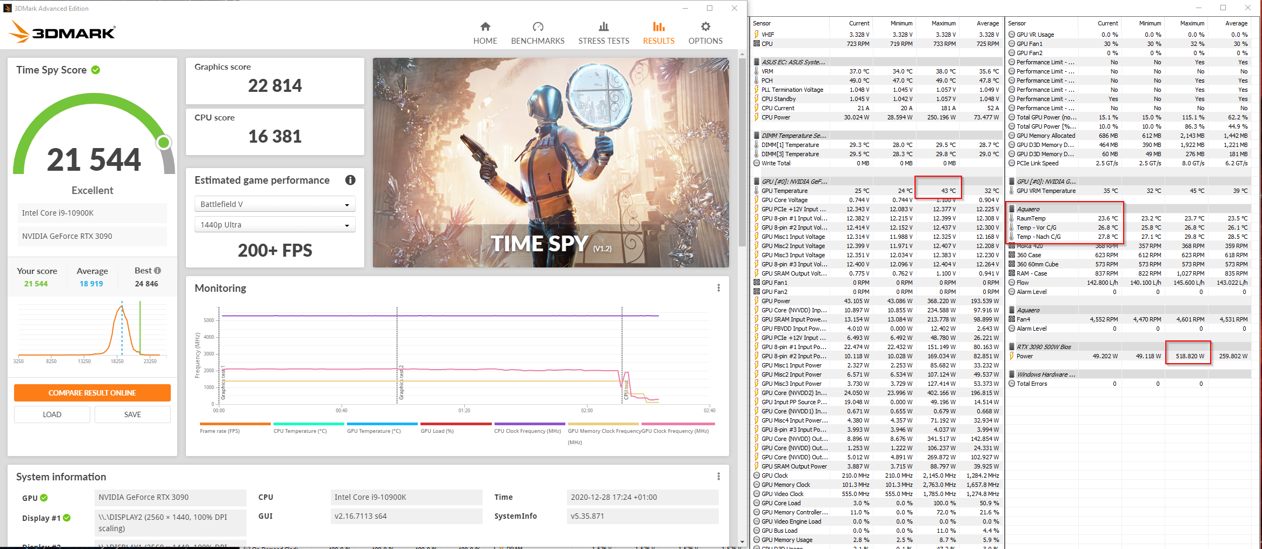Viewport: 1262px width, 549px height.
Task: Click the NVIDIA GeForce RTX 3090 field under the score
Action: 92,236
